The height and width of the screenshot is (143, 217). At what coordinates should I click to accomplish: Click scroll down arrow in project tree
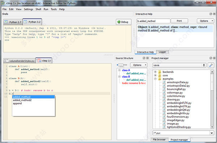tap(212, 127)
